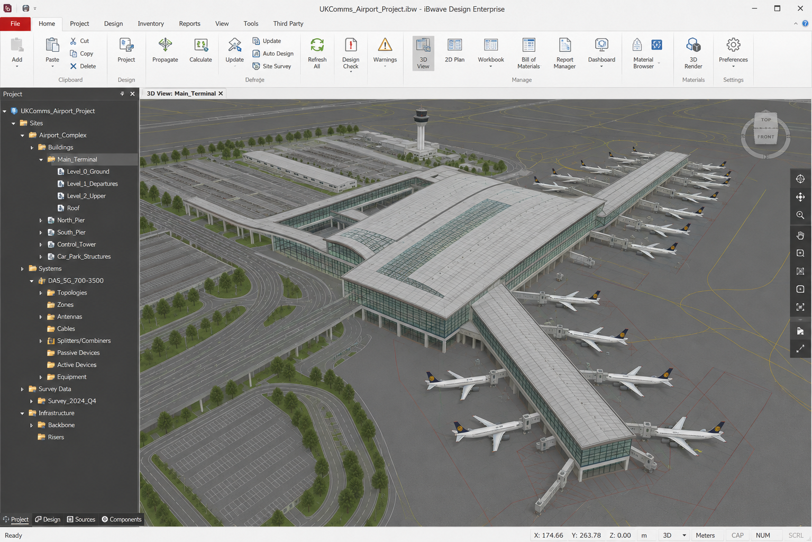Viewport: 812px width, 542px height.
Task: Open the Third Party ribbon tab
Action: [x=288, y=24]
